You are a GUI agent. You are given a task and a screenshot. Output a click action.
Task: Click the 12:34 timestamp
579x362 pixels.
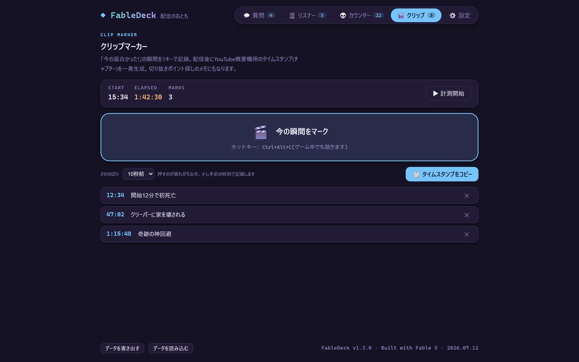[x=115, y=195]
